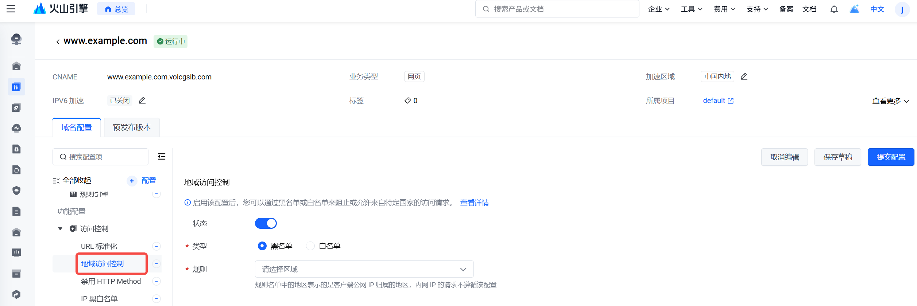The height and width of the screenshot is (306, 917).
Task: Click the plus 配置 add button
Action: [x=142, y=181]
